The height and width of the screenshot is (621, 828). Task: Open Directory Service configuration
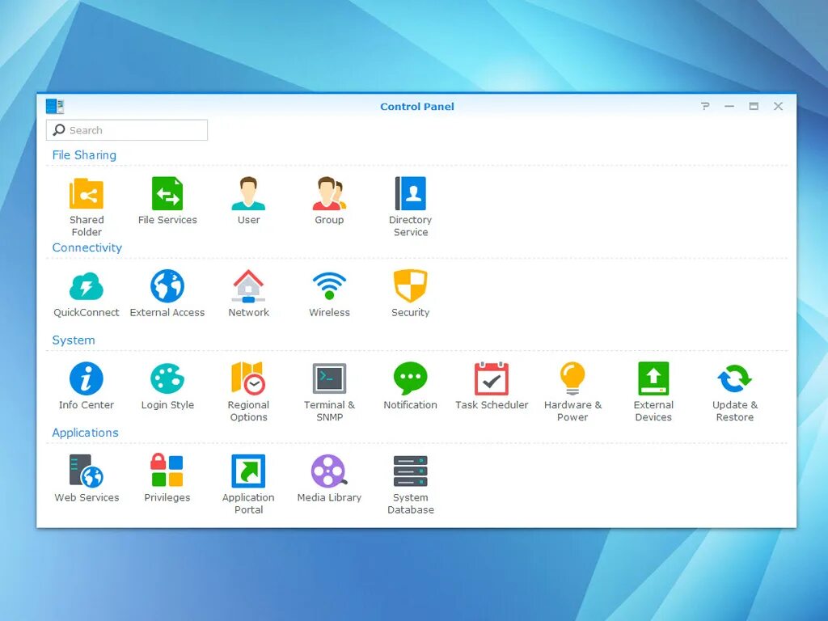410,194
